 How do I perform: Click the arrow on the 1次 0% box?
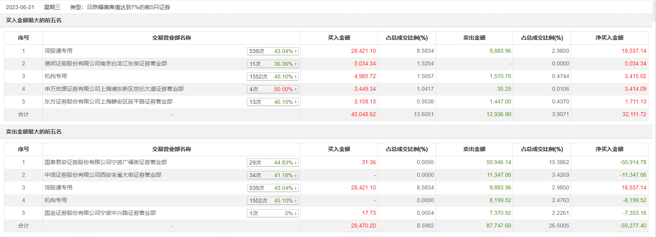296,213
